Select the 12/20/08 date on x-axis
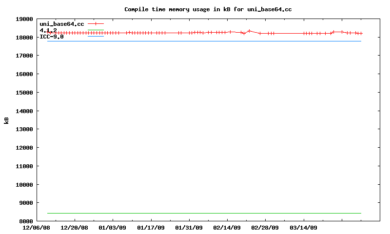The width and height of the screenshot is (390, 234). point(75,228)
